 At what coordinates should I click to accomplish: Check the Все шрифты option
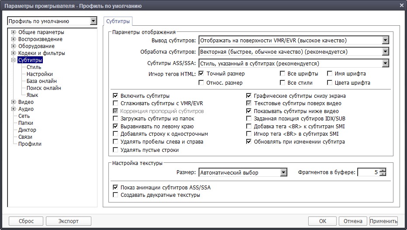(x=282, y=74)
